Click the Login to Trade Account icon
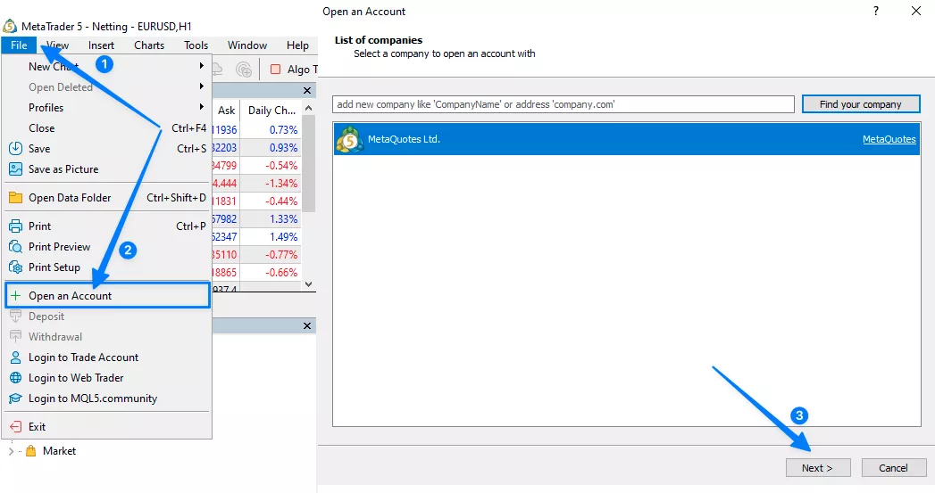 [x=15, y=357]
